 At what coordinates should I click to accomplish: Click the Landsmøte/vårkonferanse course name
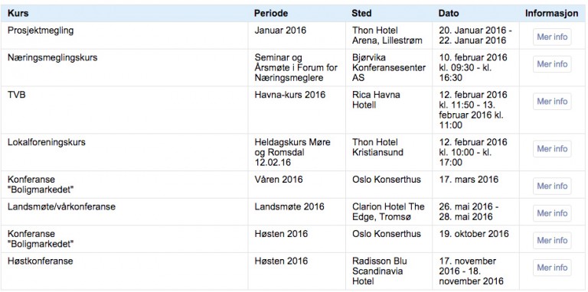61,207
